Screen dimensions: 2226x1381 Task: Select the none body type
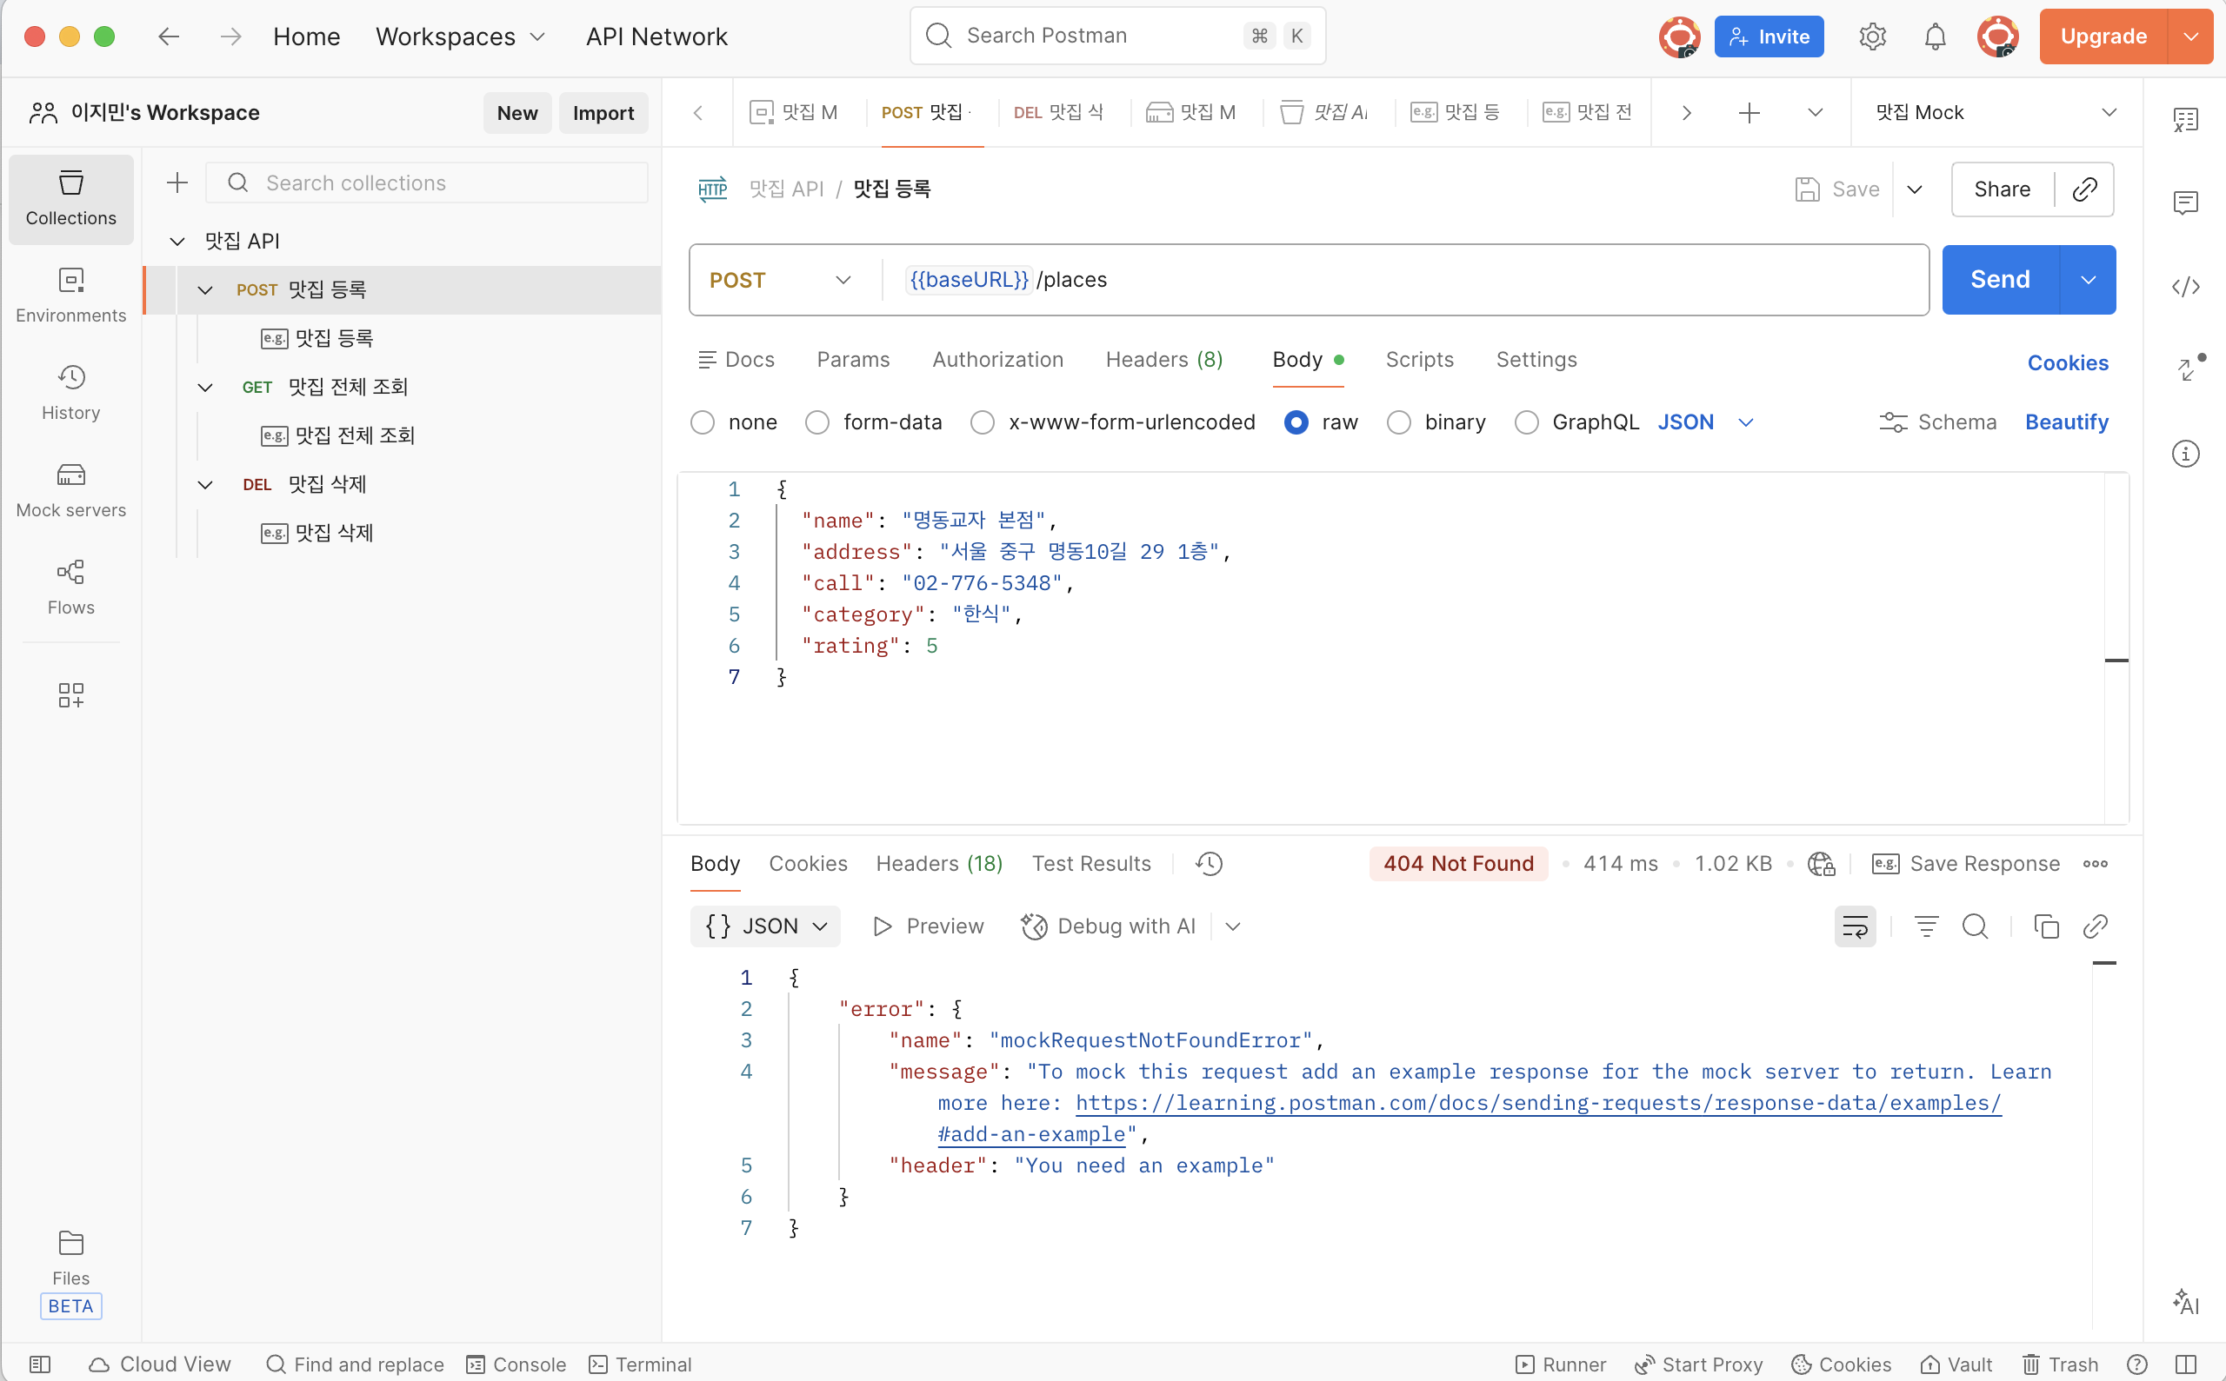click(702, 422)
